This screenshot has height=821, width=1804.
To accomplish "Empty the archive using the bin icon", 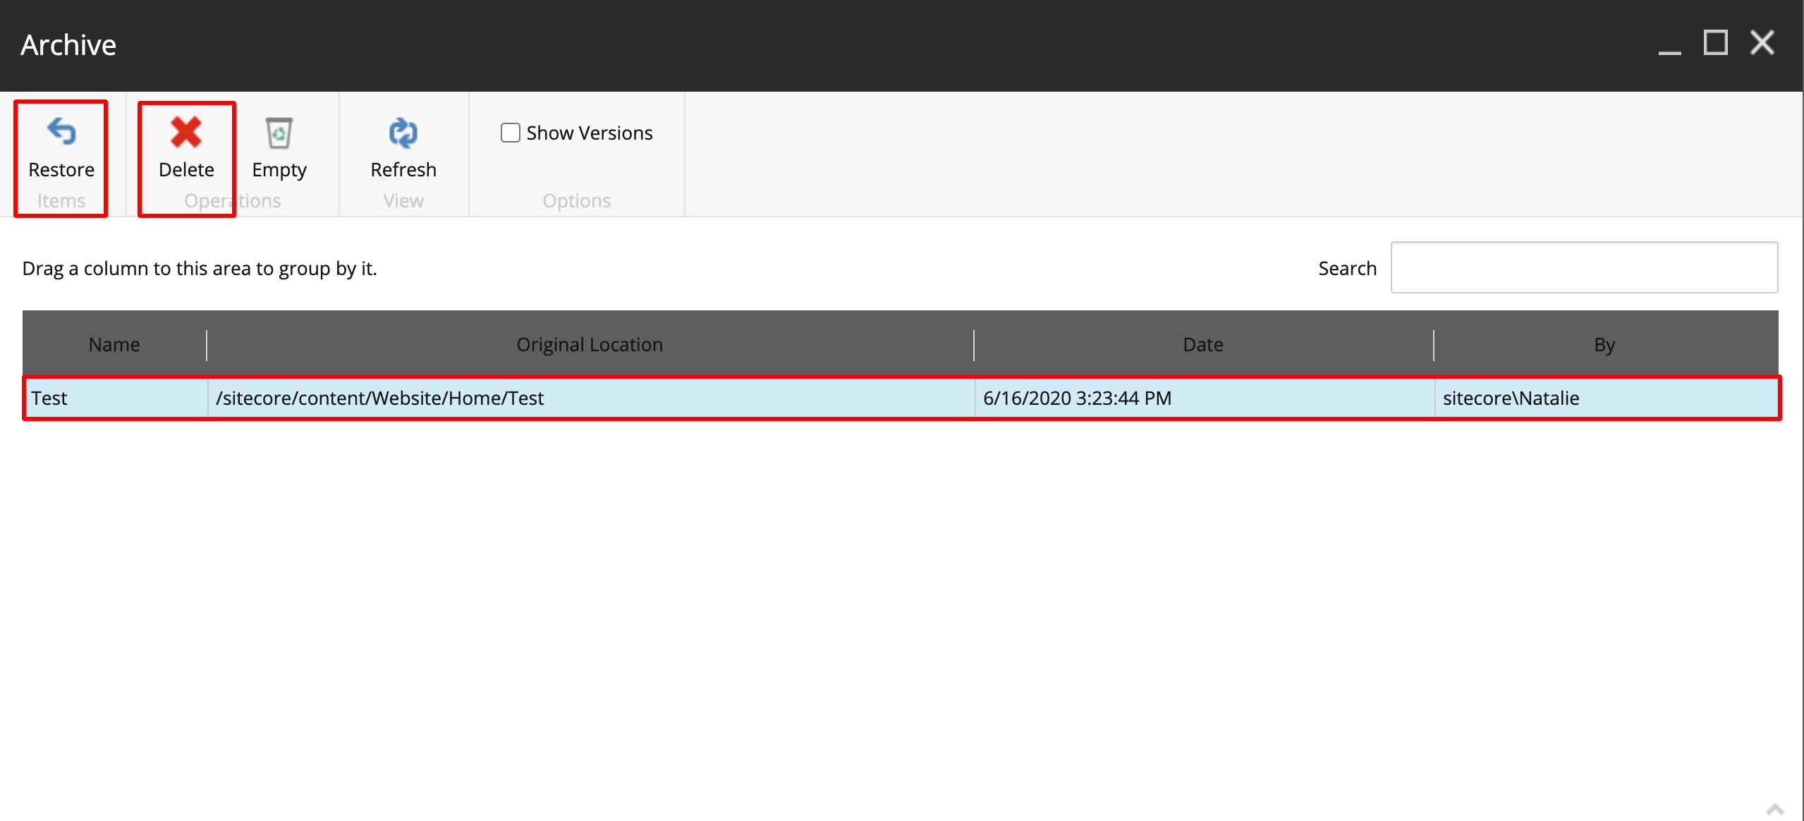I will tap(279, 149).
